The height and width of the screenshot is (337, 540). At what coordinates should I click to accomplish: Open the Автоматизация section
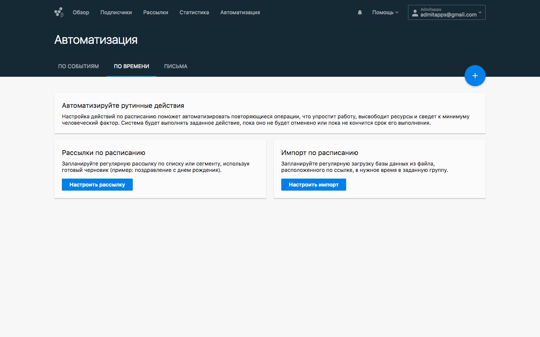[240, 12]
